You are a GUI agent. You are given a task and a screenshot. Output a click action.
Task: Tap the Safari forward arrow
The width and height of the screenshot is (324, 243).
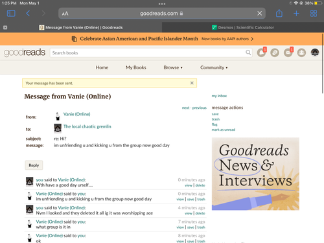[43, 14]
